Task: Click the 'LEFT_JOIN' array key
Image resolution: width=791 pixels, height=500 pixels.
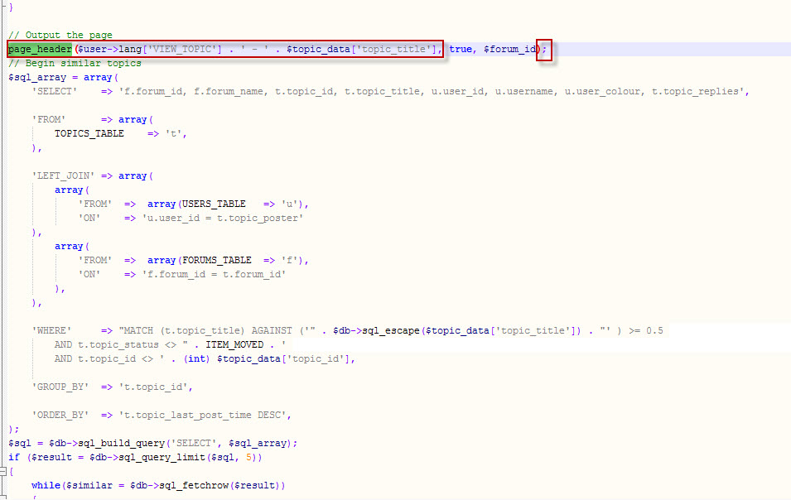Action: click(x=63, y=175)
